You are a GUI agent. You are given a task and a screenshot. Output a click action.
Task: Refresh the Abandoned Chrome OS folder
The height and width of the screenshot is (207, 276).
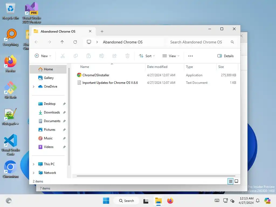[x=75, y=42]
